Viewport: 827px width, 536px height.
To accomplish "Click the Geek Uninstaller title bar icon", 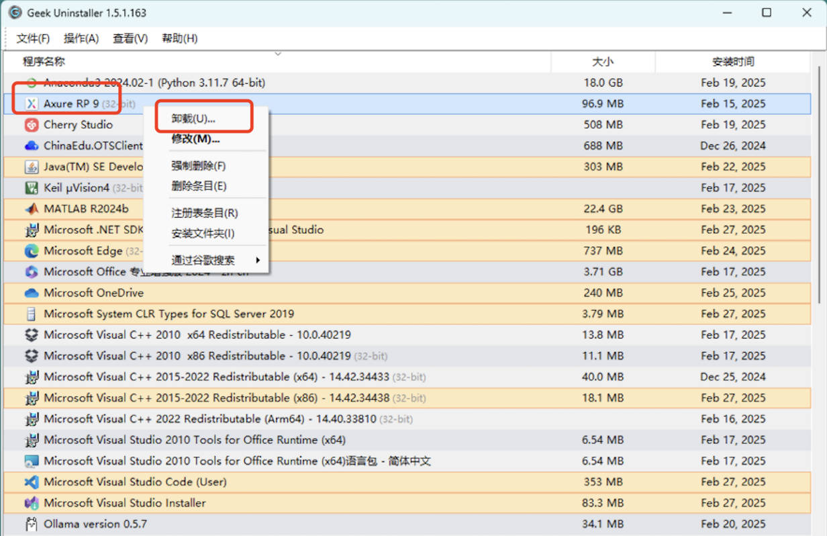I will pos(15,12).
